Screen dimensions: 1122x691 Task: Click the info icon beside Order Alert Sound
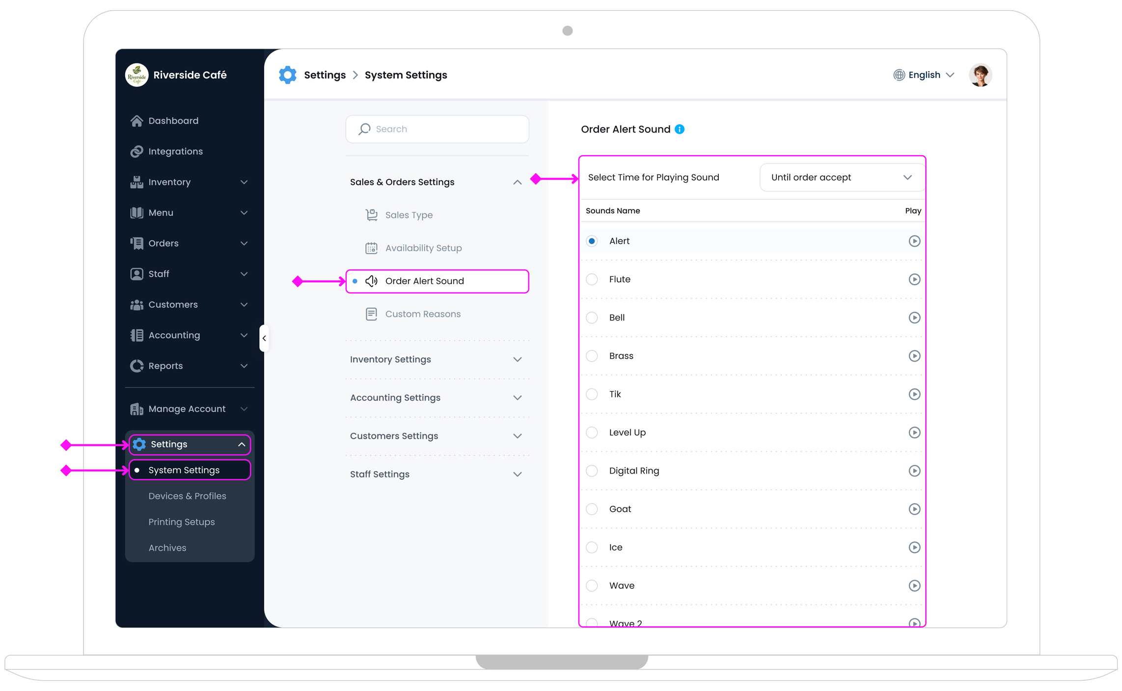pos(679,129)
